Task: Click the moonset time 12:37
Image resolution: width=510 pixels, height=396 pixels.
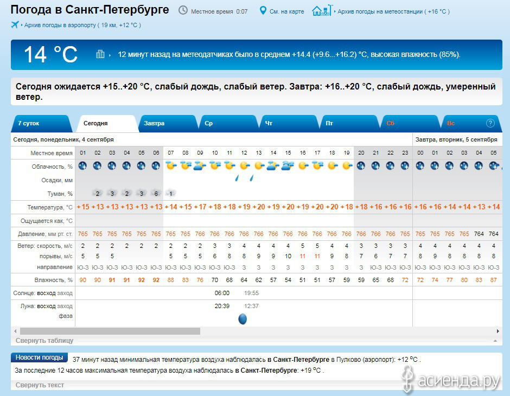Action: coord(251,306)
